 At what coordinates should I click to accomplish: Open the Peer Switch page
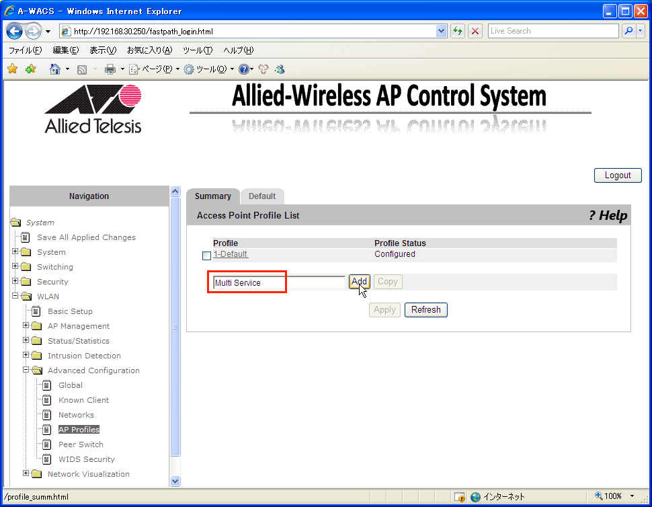tap(81, 444)
